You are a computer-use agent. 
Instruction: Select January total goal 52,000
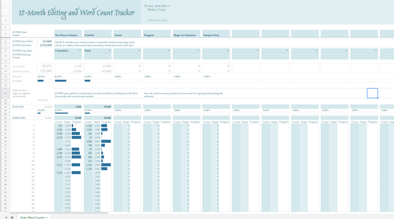(x=44, y=107)
